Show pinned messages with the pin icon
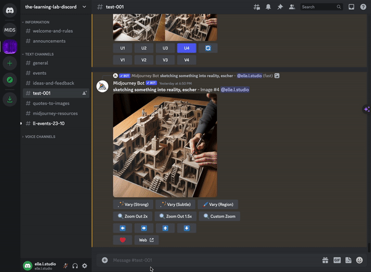The height and width of the screenshot is (272, 371). pyautogui.click(x=279, y=7)
